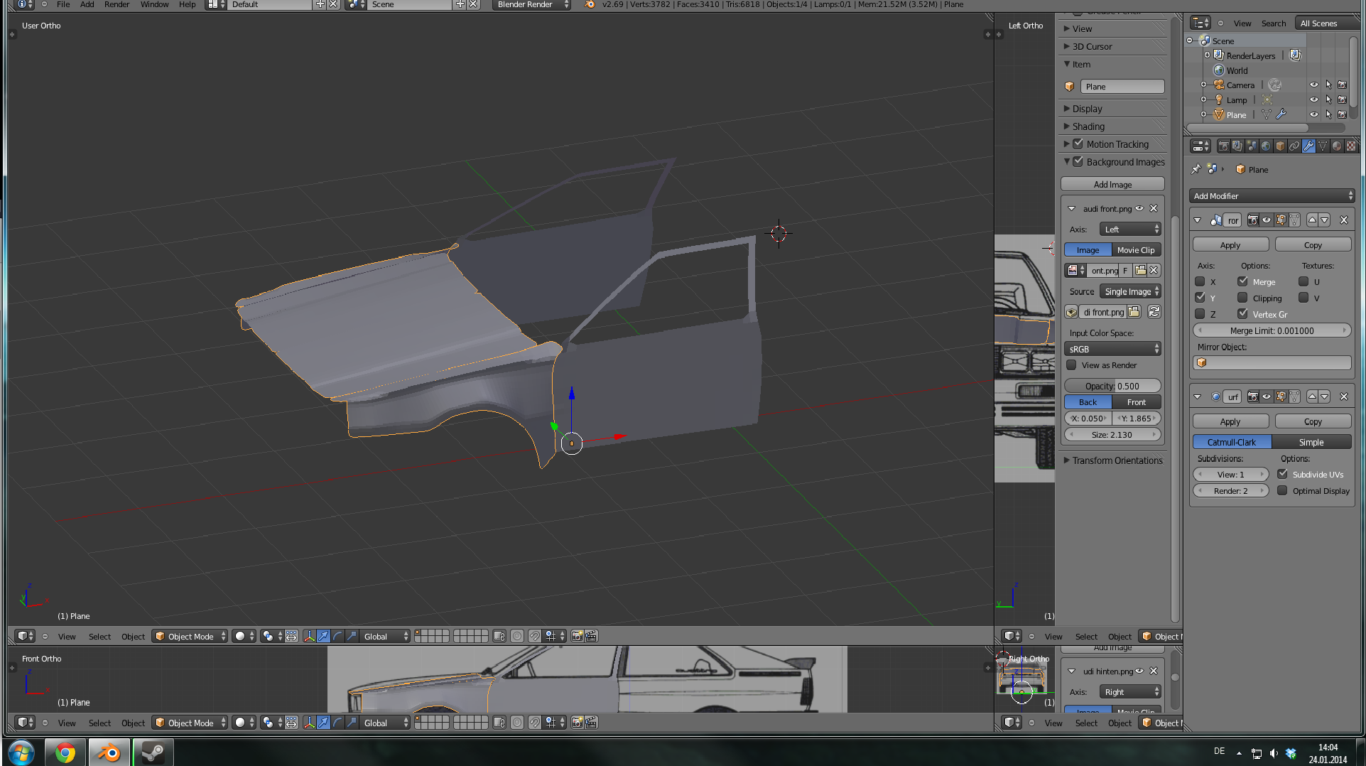Click the pin icon in properties context
Viewport: 1366px width, 766px height.
[x=1196, y=169]
